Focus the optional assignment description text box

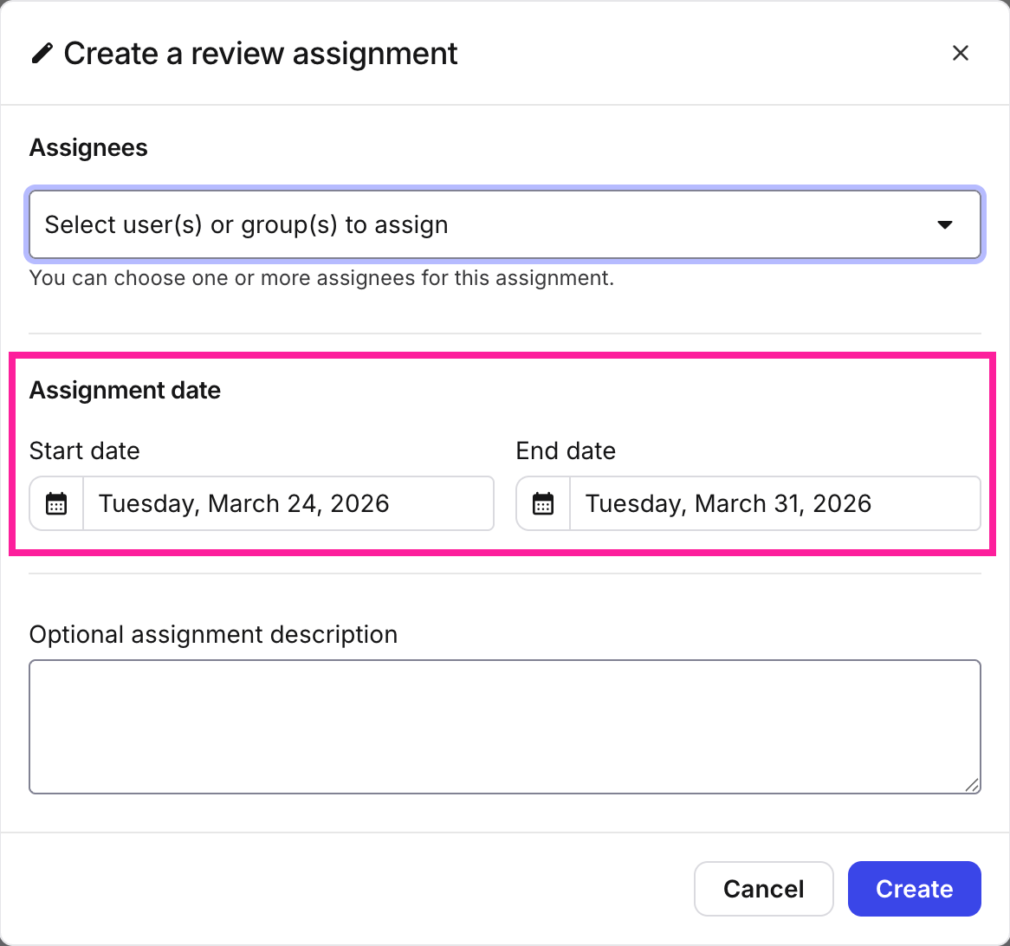(x=504, y=727)
